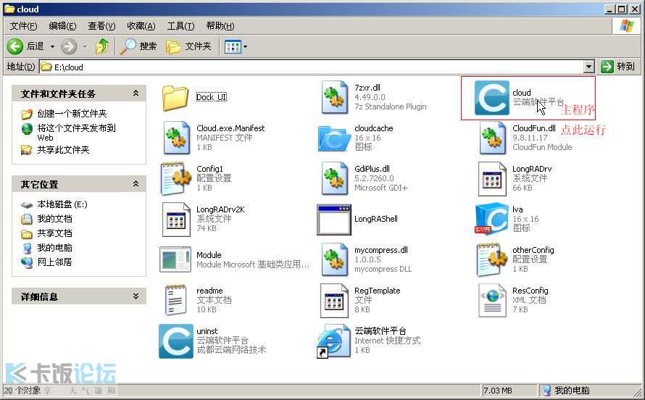Expand the 详细信息 panel
645x400 pixels.
click(136, 296)
